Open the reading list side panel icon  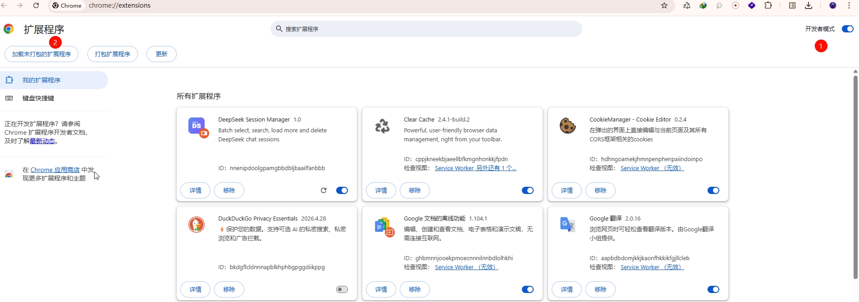click(x=792, y=5)
